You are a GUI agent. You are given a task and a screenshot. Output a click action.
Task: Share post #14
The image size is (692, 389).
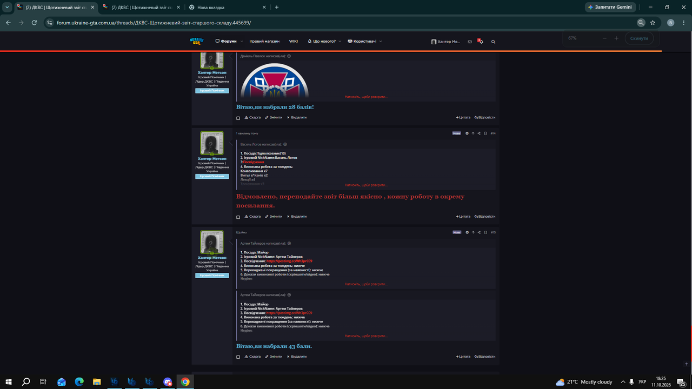pyautogui.click(x=479, y=133)
